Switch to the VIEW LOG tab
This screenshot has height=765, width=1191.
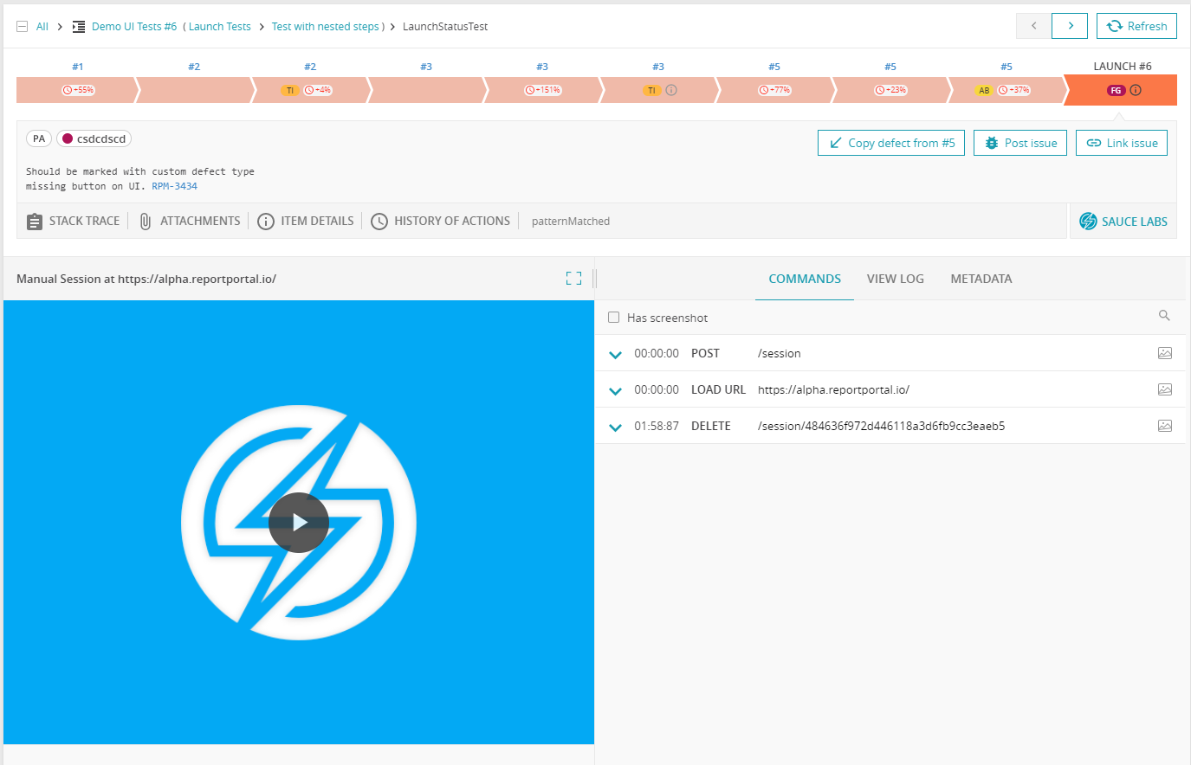[x=895, y=278]
